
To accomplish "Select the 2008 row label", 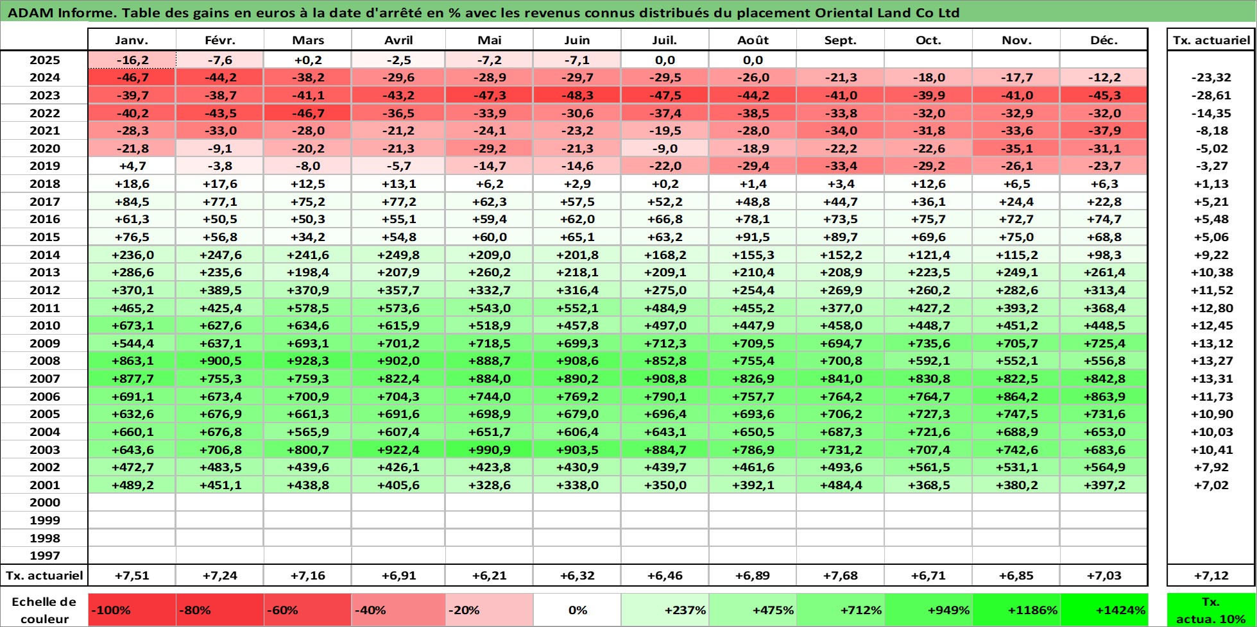I will pyautogui.click(x=44, y=361).
